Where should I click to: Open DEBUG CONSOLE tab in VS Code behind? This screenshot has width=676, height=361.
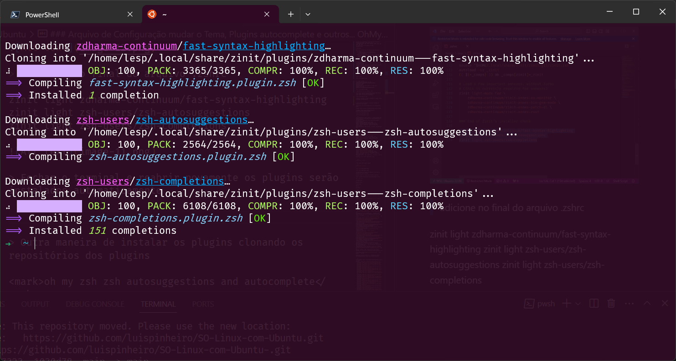click(95, 304)
